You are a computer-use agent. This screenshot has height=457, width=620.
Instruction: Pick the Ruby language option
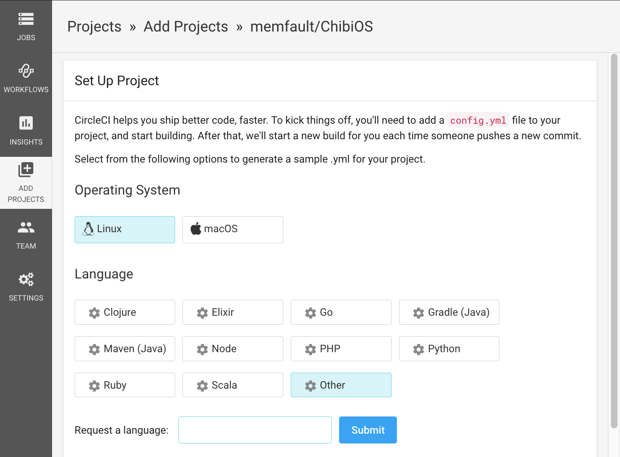125,385
